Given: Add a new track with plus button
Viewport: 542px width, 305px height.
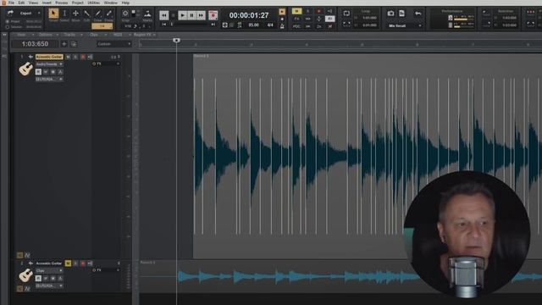Looking at the screenshot, I should point(64,44).
